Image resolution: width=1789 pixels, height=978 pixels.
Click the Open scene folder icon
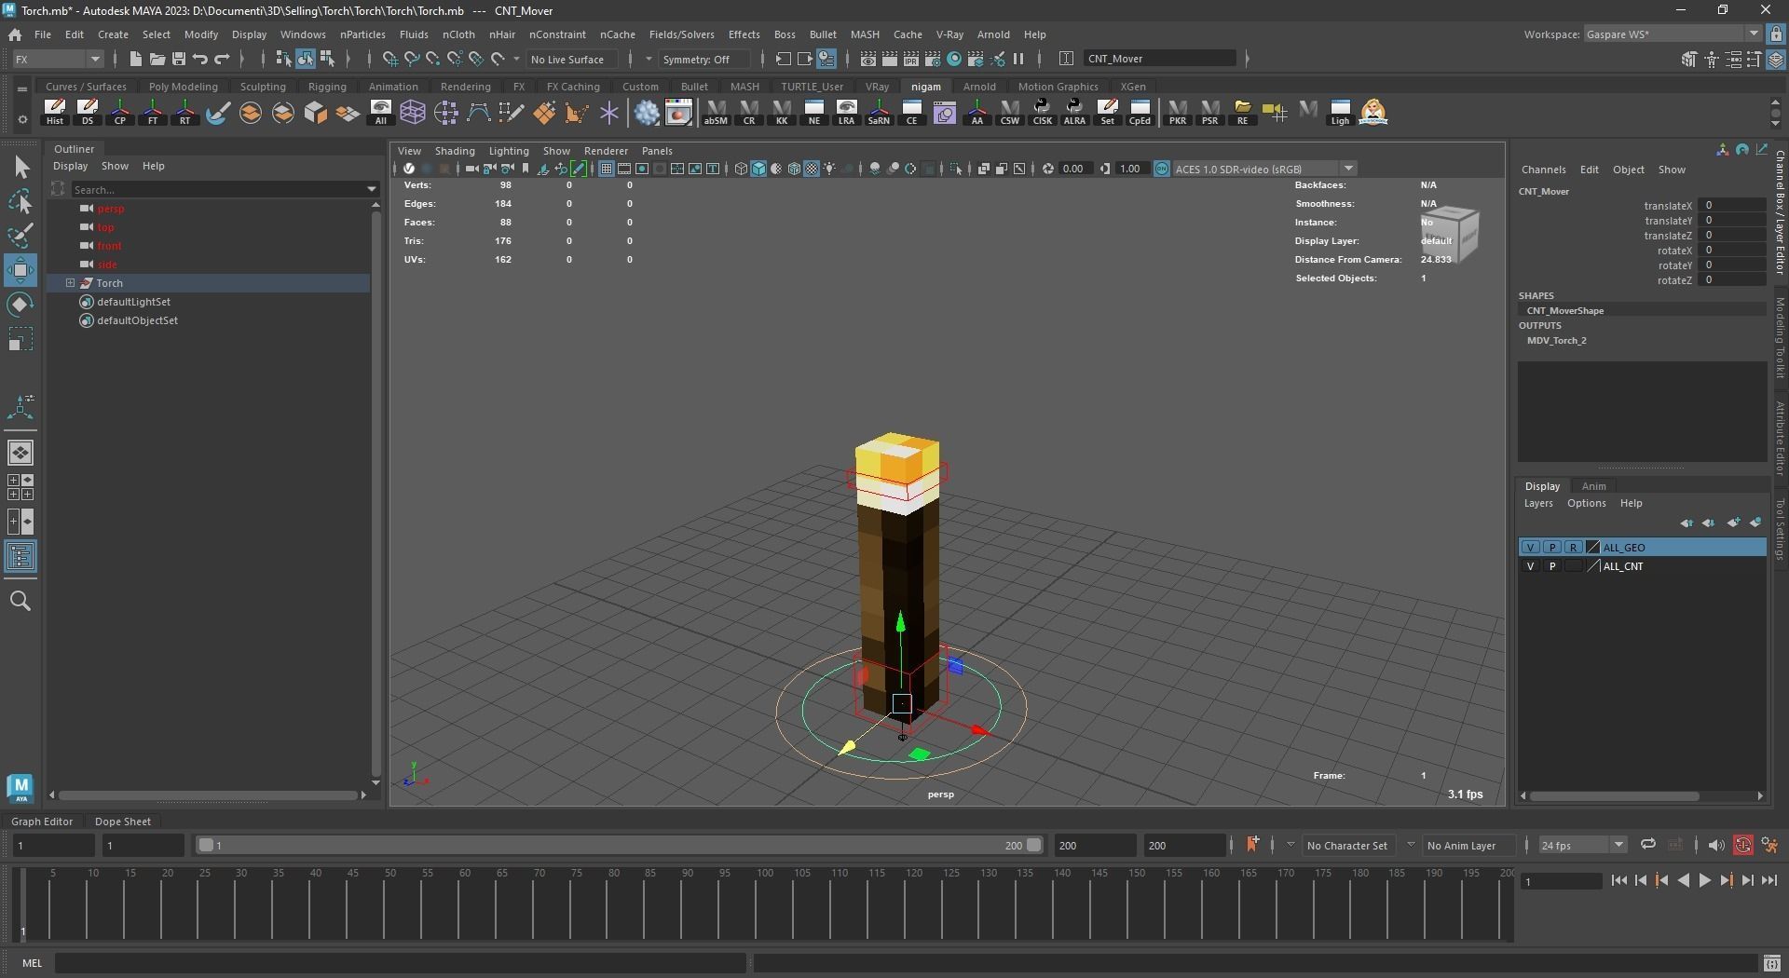pyautogui.click(x=157, y=59)
